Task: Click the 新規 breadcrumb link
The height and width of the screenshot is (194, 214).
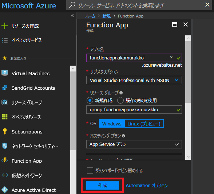Action: point(106,16)
